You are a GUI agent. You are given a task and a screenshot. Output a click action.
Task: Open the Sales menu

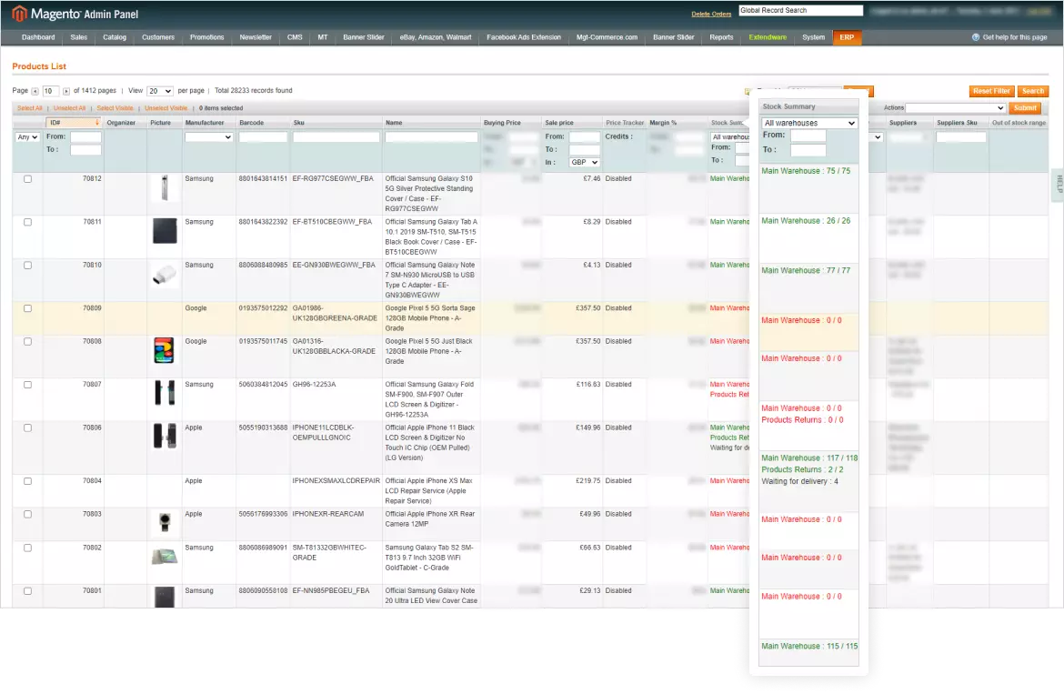coord(79,37)
